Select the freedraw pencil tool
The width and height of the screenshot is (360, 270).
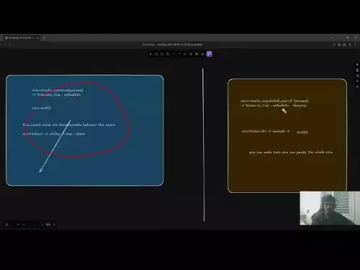pyautogui.click(x=185, y=54)
